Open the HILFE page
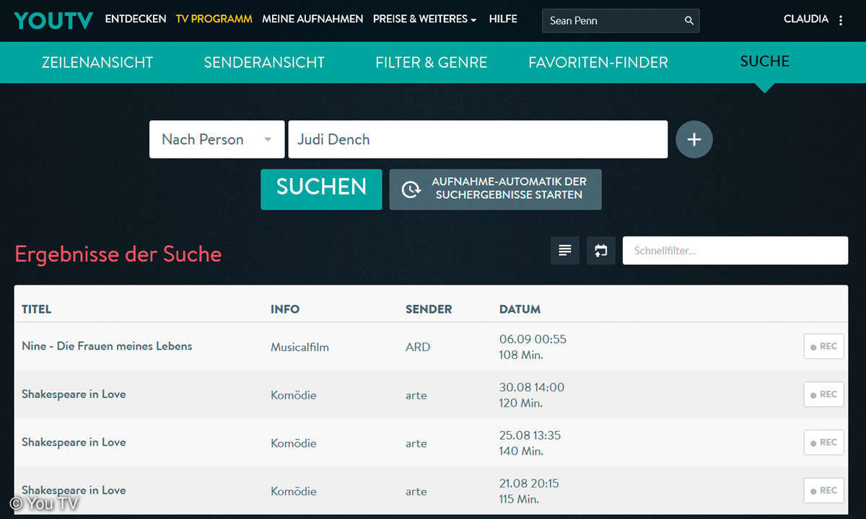The image size is (866, 519). [503, 19]
